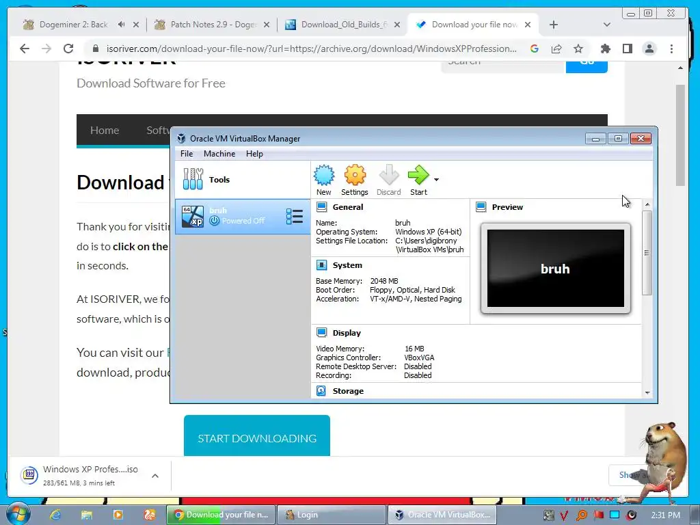Click Oracle VM VirtualBox taskbar button
The width and height of the screenshot is (700, 525).
pyautogui.click(x=442, y=515)
